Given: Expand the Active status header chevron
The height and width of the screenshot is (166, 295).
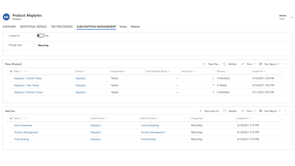Looking at the screenshot, I should (292, 17).
